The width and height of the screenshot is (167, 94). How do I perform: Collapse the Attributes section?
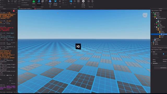pos(152,63)
